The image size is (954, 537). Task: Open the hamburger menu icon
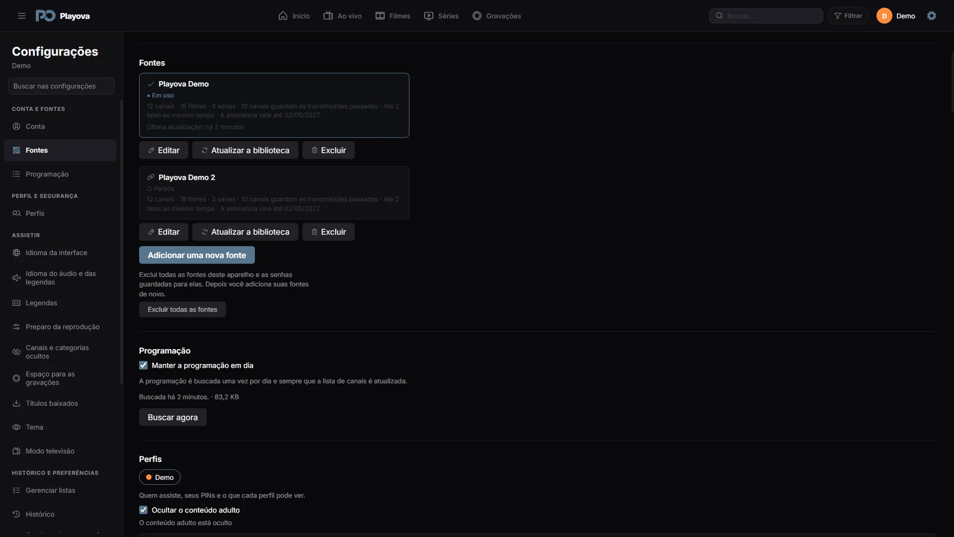pyautogui.click(x=22, y=16)
